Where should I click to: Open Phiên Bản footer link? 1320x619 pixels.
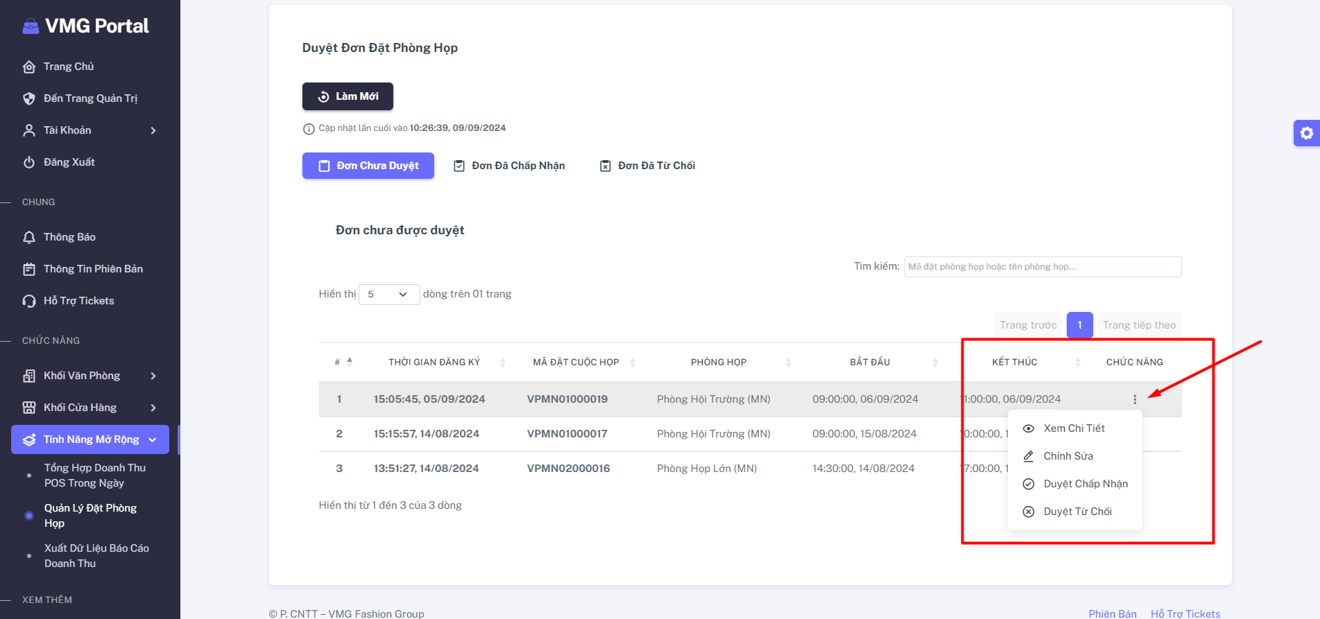1113,614
